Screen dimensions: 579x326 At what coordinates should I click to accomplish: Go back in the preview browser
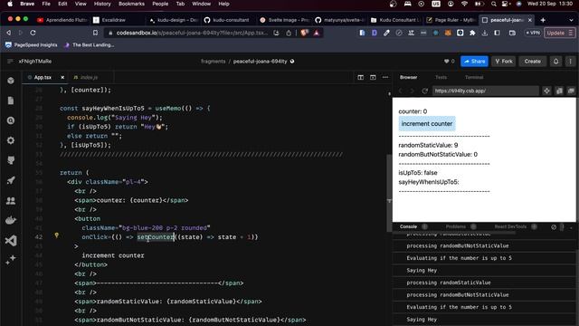(x=400, y=91)
